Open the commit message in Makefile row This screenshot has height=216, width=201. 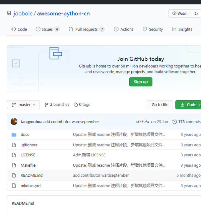point(119,165)
